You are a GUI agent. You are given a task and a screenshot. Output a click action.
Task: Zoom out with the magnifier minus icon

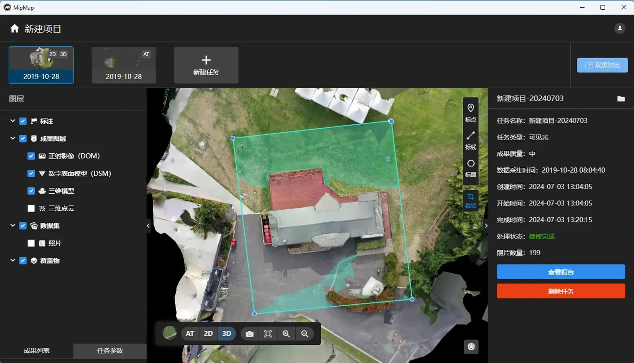(305, 334)
